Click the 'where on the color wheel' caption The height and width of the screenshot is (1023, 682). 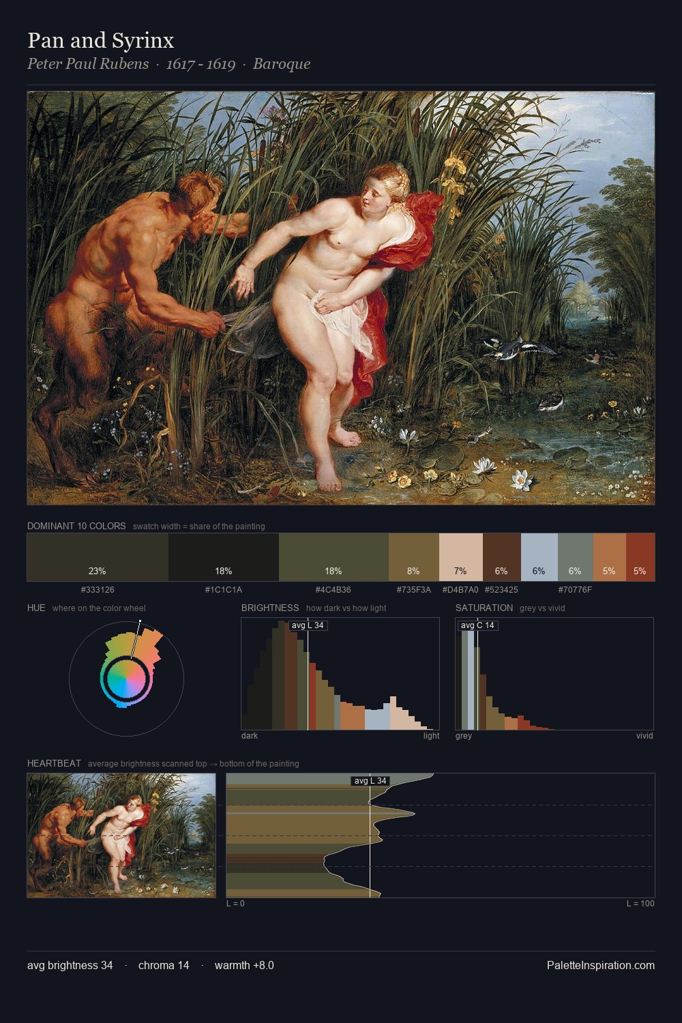[x=99, y=608]
